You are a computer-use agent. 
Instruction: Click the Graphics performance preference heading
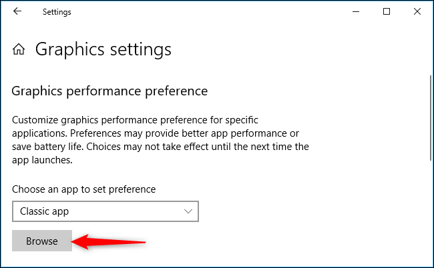pos(110,91)
